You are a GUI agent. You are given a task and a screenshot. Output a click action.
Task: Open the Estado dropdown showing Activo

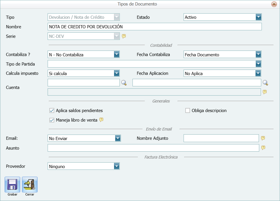pyautogui.click(x=259, y=17)
